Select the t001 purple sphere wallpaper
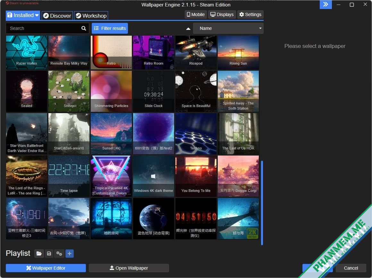Image resolution: width=372 pixels, height=278 pixels. [154, 134]
